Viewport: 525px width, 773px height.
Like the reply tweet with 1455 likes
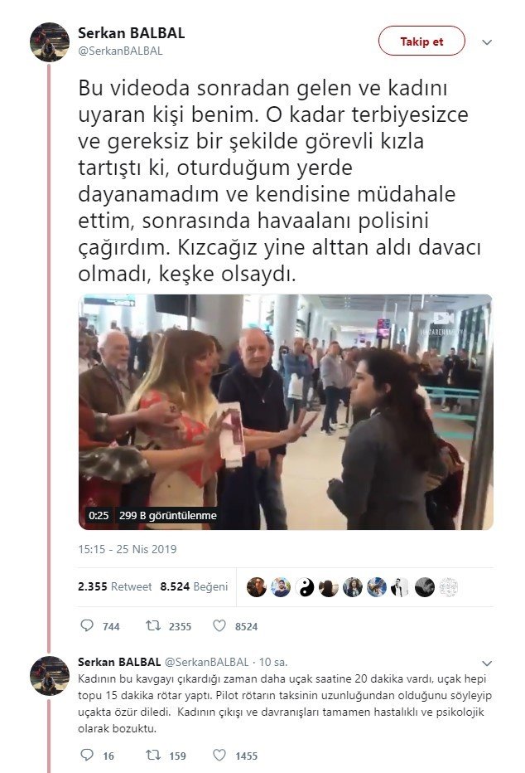click(x=219, y=755)
